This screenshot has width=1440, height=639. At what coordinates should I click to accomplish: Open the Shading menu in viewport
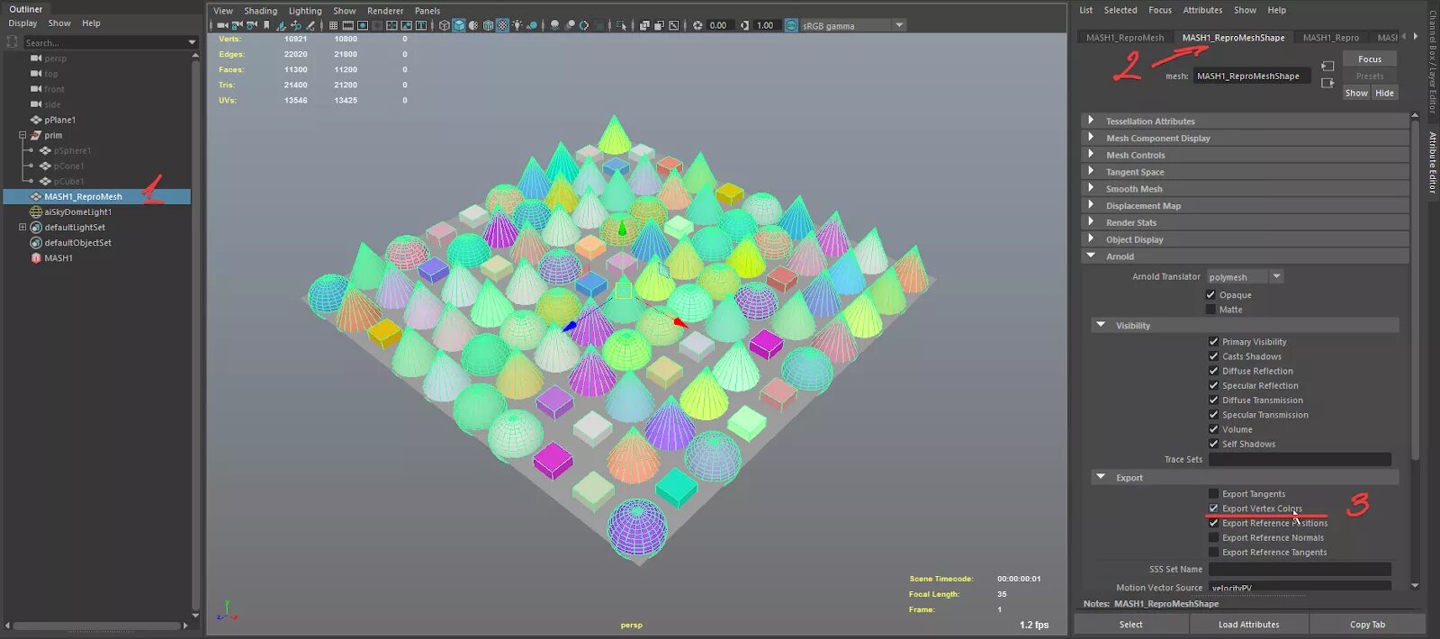[260, 11]
